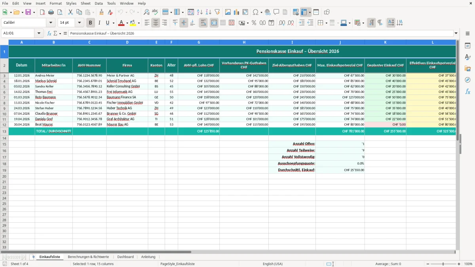Viewport: 475px width, 267px height.
Task: Open the Background Color dropdown arrow
Action: coord(139,23)
